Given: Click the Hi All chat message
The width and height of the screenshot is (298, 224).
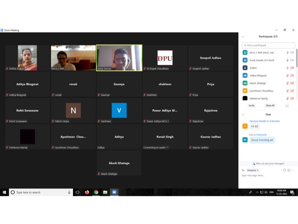Looking at the screenshot, I should coord(254,127).
